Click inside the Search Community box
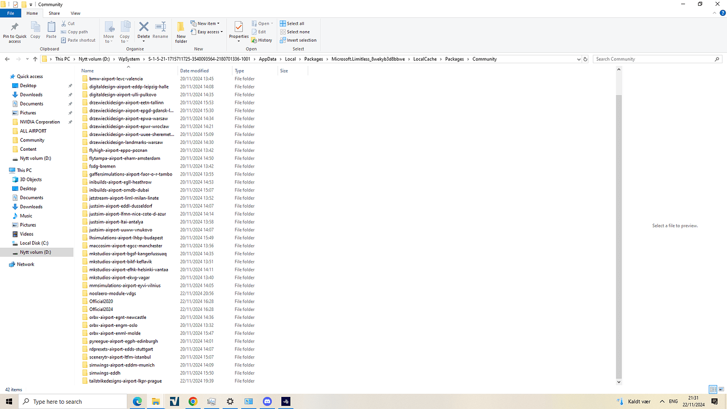 click(x=653, y=59)
